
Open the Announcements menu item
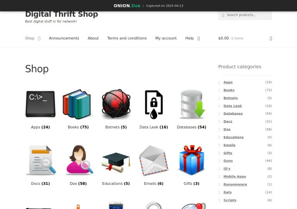click(x=64, y=38)
